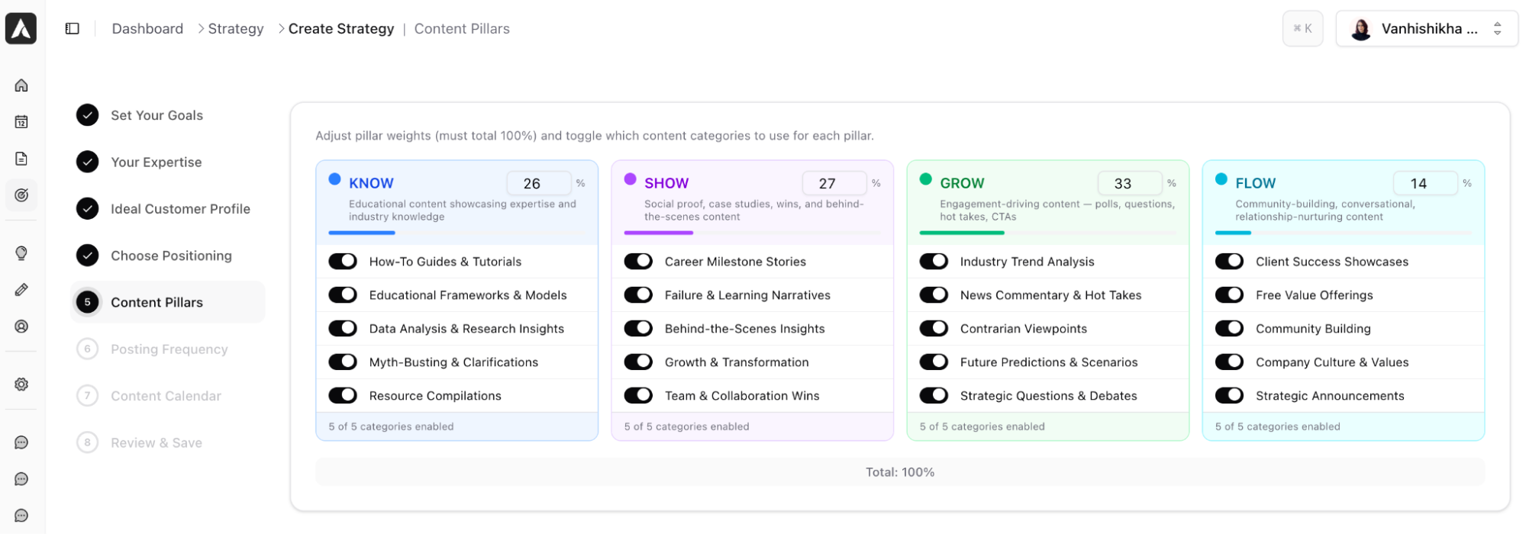Toggle off Company Culture & Values

click(1229, 362)
